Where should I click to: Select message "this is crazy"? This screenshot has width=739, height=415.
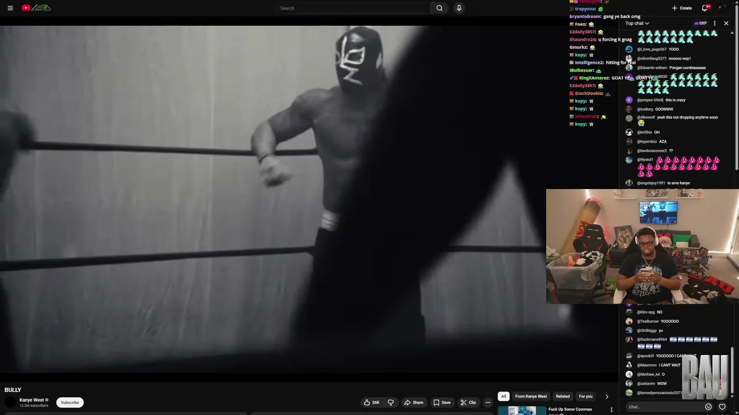pos(675,100)
